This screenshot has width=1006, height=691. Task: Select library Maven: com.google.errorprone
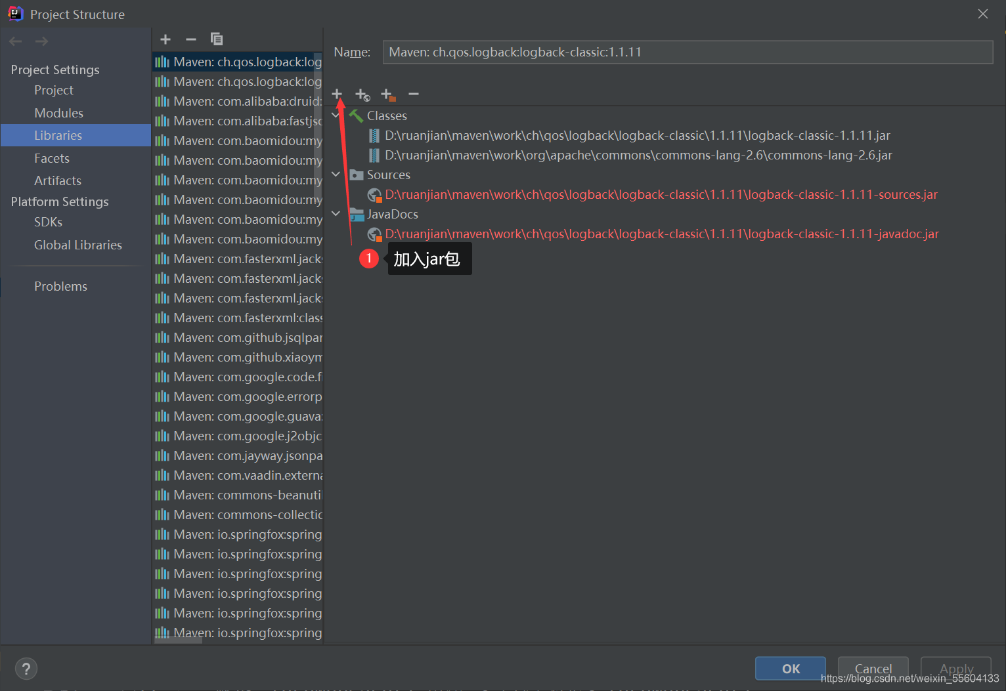coord(238,396)
